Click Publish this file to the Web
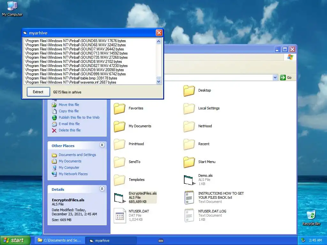 [79, 117]
